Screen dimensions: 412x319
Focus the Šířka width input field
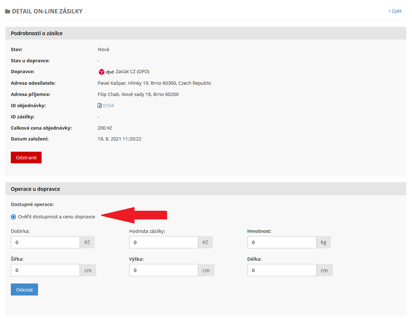(x=45, y=270)
